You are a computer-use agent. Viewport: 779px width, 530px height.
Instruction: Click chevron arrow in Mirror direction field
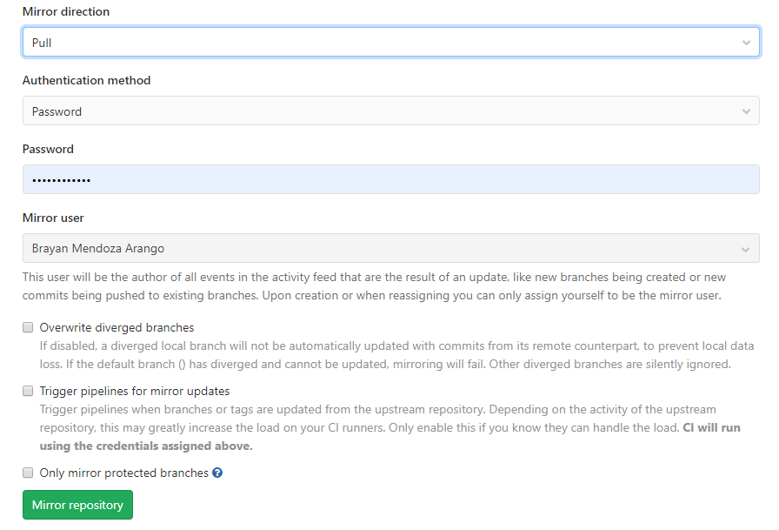tap(746, 43)
